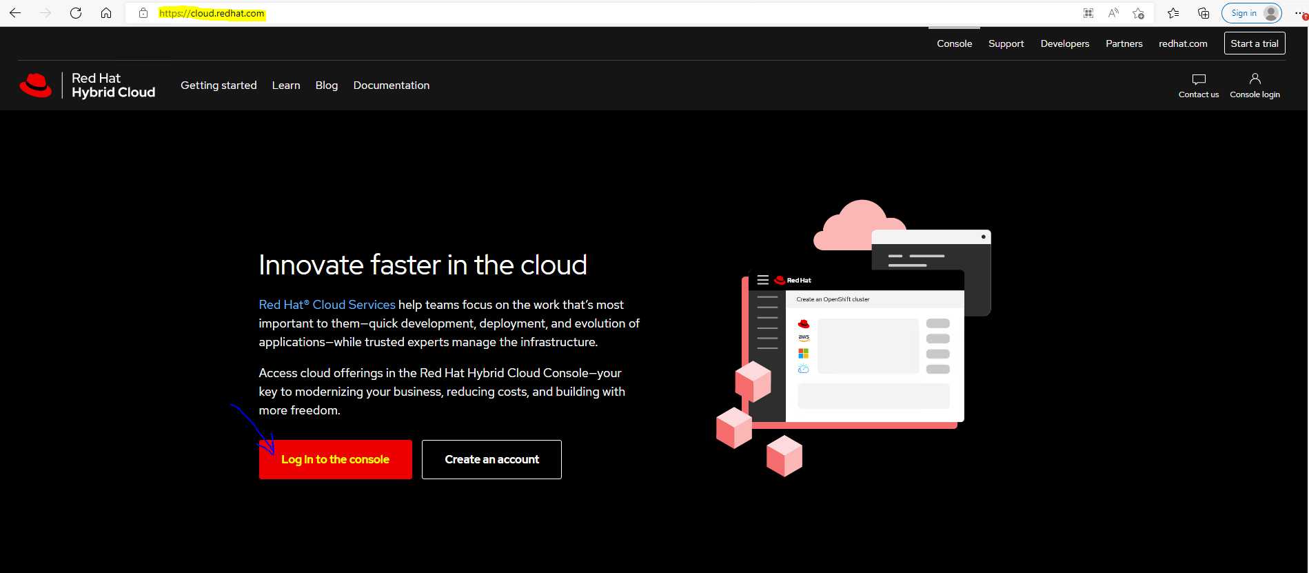The height and width of the screenshot is (573, 1309).
Task: Open the Blog menu item
Action: (327, 86)
